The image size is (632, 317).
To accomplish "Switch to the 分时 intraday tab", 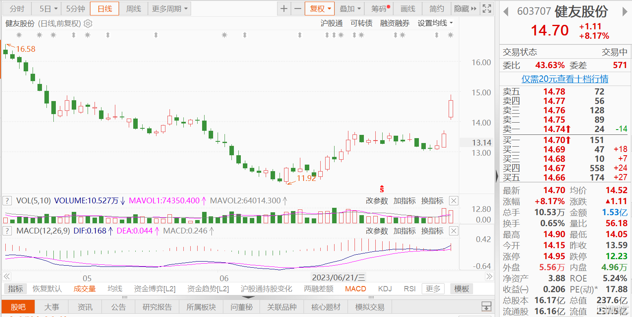I will click(17, 9).
